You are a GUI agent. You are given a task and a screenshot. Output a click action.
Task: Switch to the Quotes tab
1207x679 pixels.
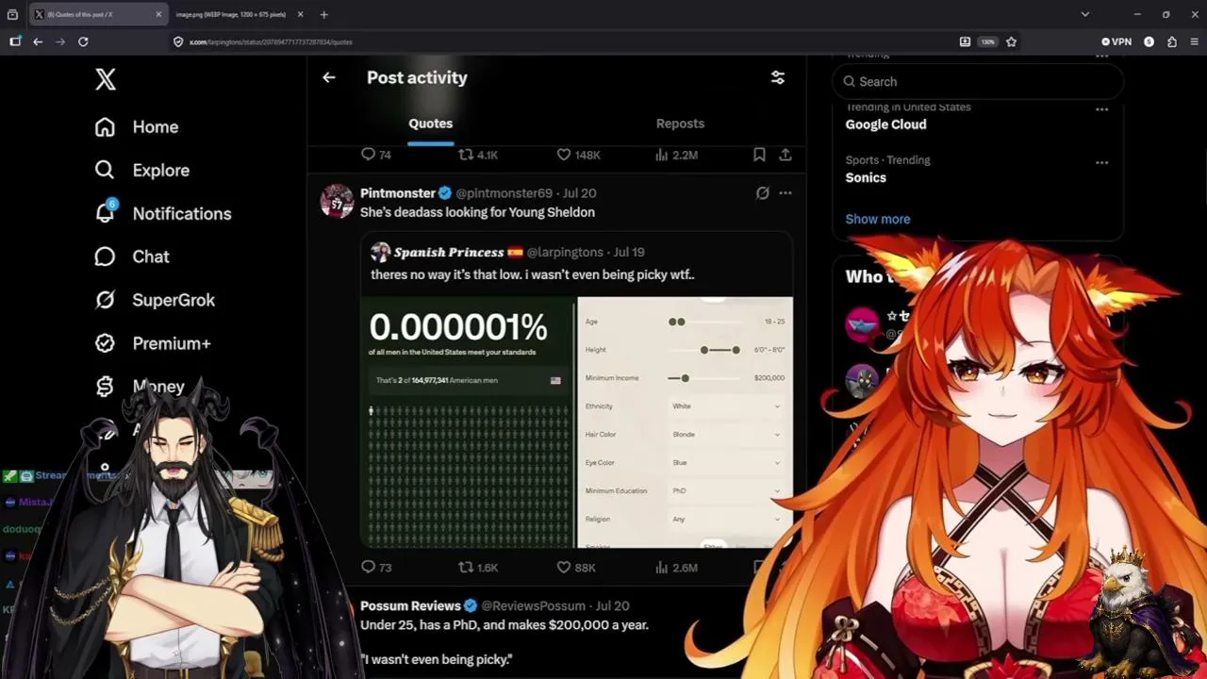click(430, 124)
